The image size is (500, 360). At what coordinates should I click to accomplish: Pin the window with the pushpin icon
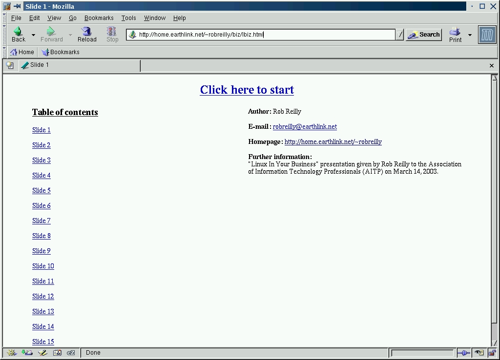click(17, 6)
